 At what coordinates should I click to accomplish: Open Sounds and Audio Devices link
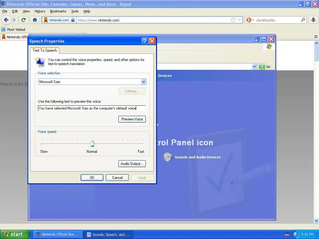pyautogui.click(x=198, y=157)
